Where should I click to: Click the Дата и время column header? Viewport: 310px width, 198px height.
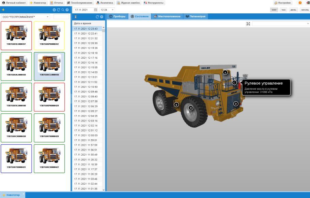click(x=88, y=24)
